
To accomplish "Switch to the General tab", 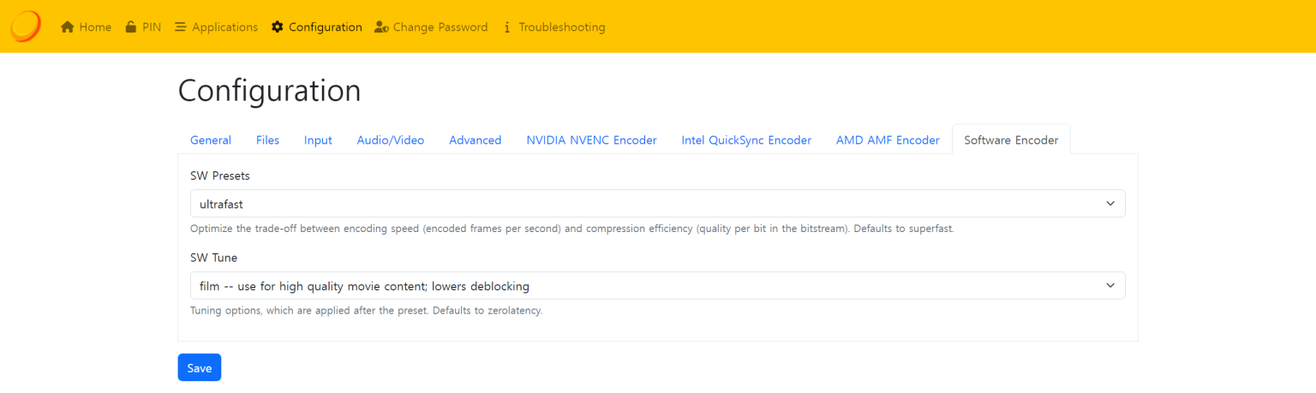I will click(211, 140).
